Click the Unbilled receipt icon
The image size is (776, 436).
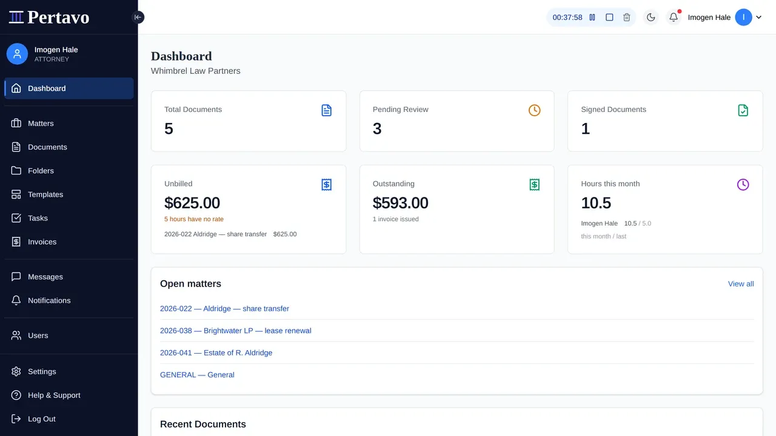[x=326, y=185]
